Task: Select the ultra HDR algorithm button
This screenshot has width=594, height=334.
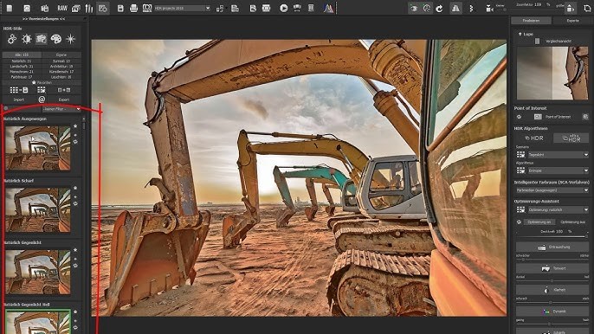Action: pyautogui.click(x=571, y=138)
